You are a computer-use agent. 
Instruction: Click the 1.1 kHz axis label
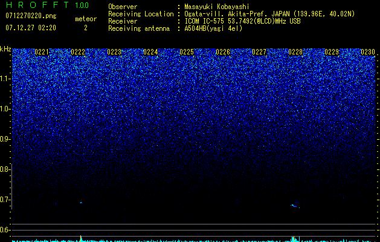coord(5,79)
